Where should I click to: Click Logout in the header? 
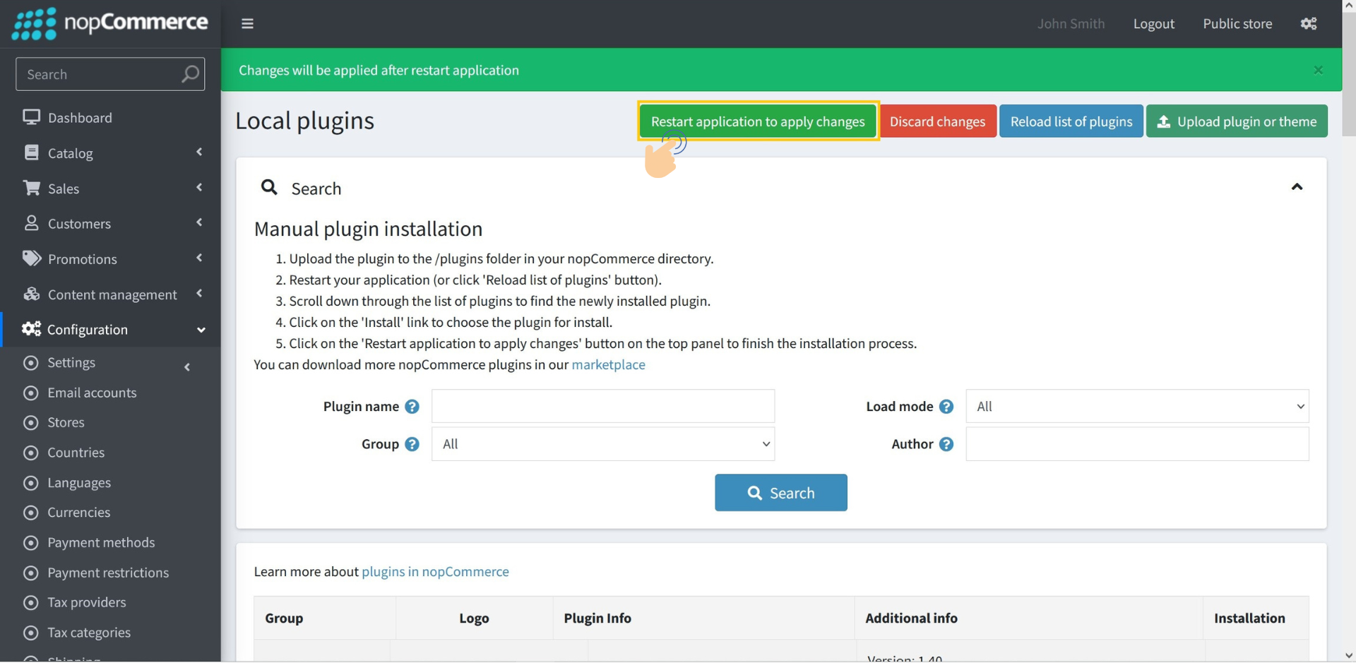click(1153, 24)
